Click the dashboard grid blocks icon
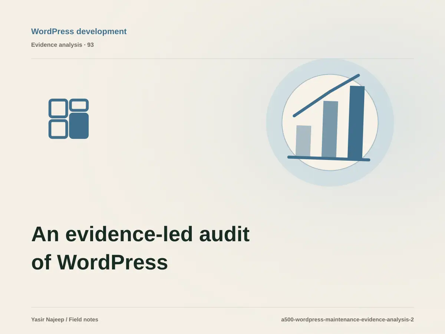This screenshot has width=445, height=334. [x=69, y=119]
